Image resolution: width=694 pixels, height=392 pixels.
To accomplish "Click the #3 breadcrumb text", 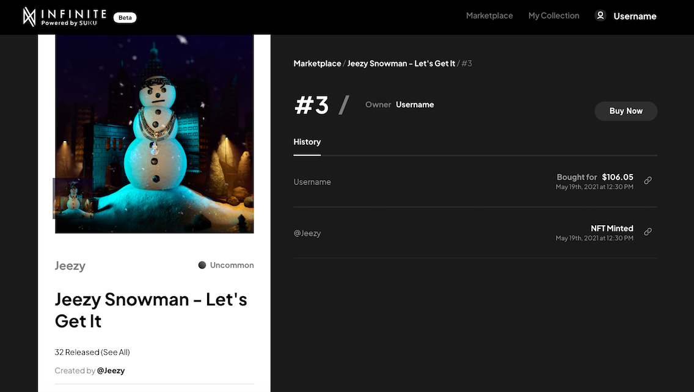I will pyautogui.click(x=467, y=64).
